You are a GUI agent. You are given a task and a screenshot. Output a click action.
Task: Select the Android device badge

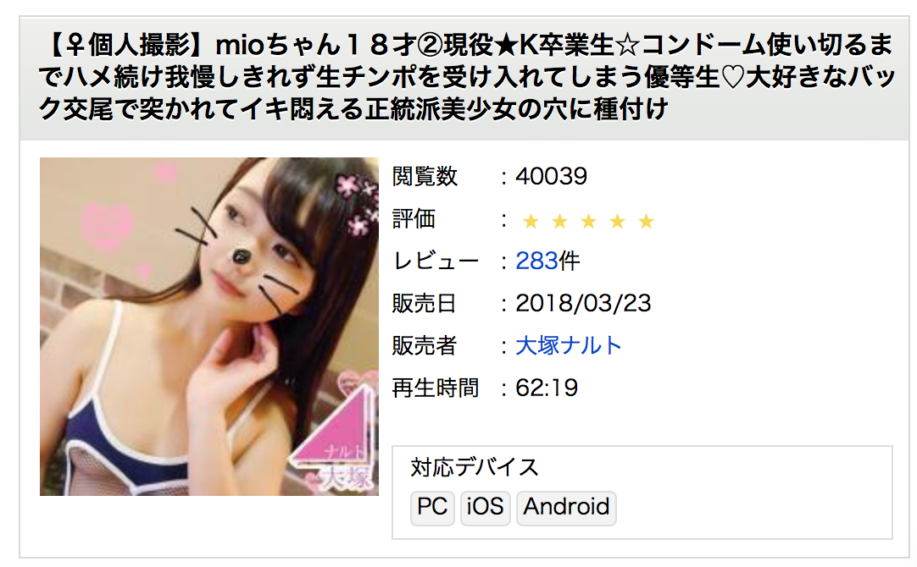[x=566, y=507]
